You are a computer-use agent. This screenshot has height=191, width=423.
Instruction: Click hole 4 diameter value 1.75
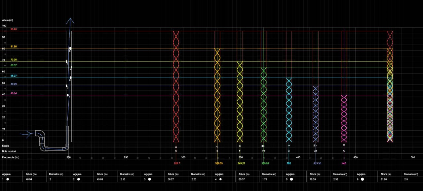[265, 179]
